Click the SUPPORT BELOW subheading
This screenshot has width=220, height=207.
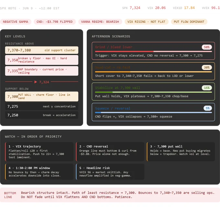tap(17, 89)
